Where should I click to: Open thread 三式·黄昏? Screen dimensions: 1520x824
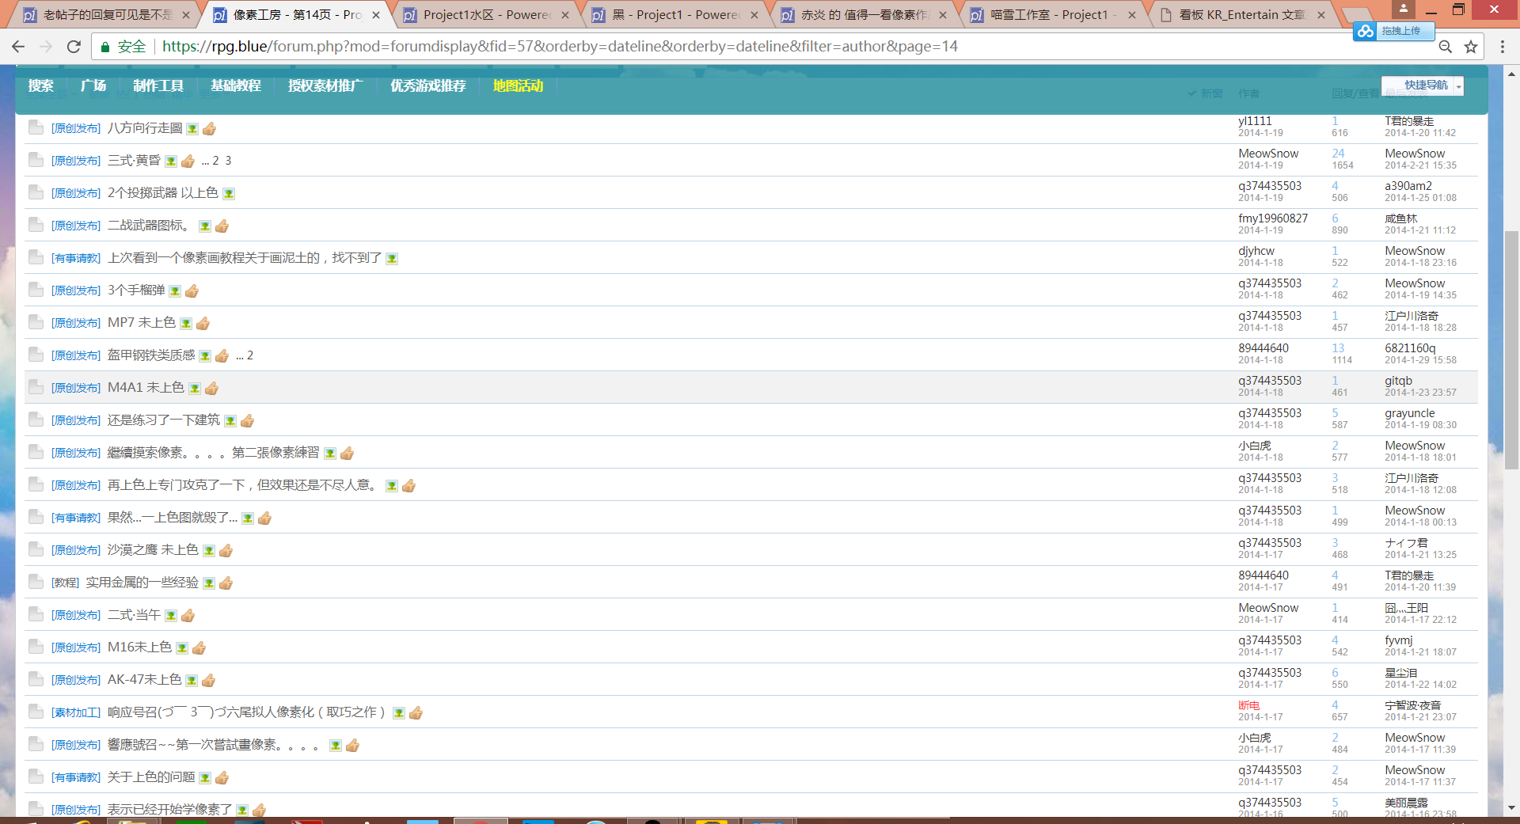tap(134, 161)
